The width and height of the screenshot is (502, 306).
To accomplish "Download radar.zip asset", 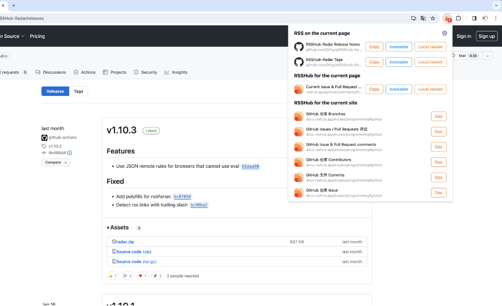I will [x=125, y=241].
